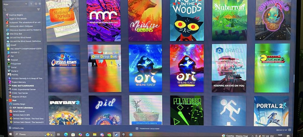The width and height of the screenshot is (303, 137).
Task: Click the Oddworld: Abe's Oddysee sidebar icon
Action: [7, 26]
